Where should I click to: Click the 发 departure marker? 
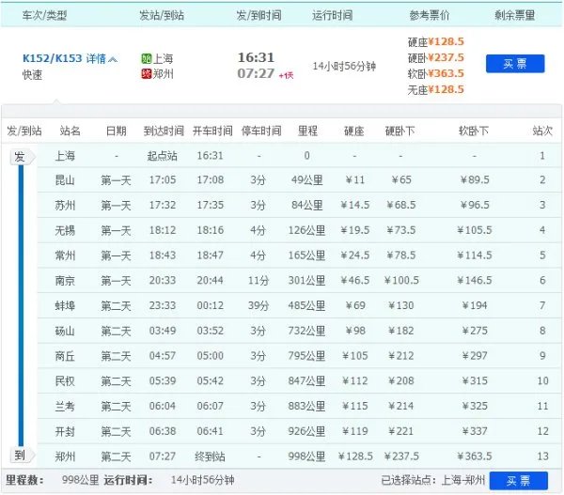tap(22, 157)
